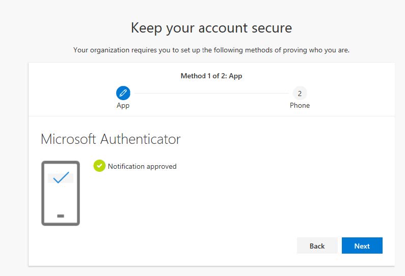Click the Microsoft Authenticator heading
Viewport: 405px width, 276px height.
pos(111,139)
